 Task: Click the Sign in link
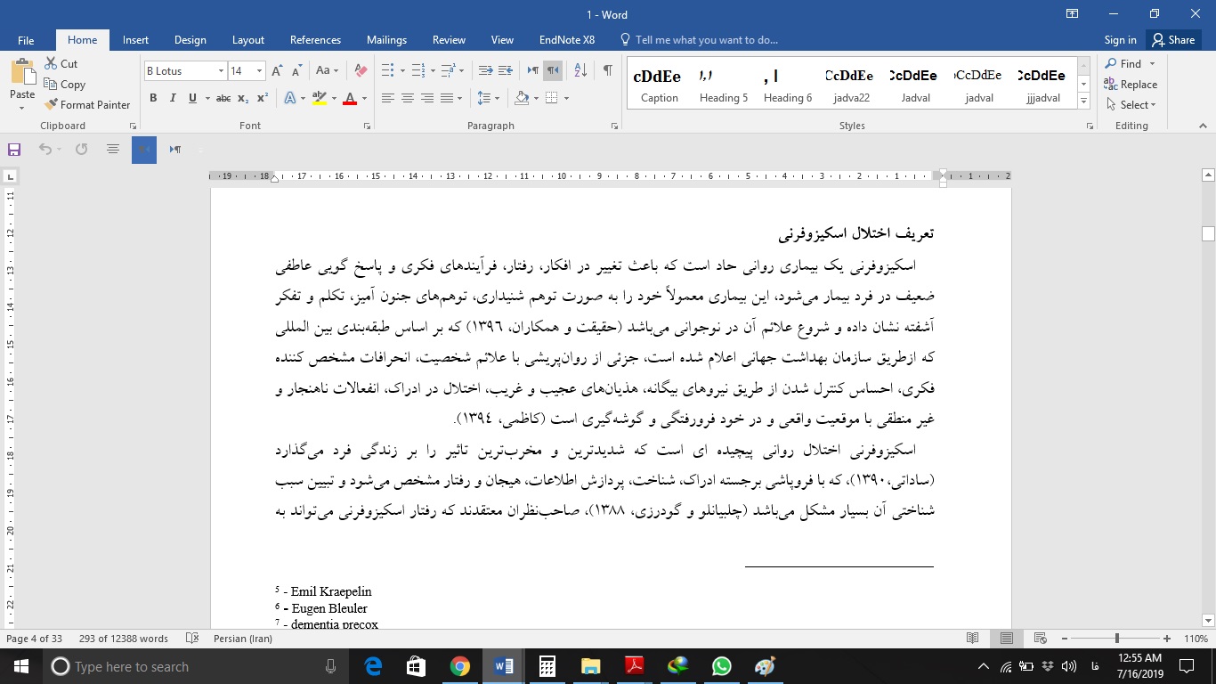pyautogui.click(x=1120, y=40)
